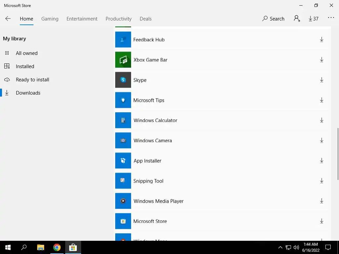This screenshot has height=254, width=339.
Task: Click the Downloads arrow icon in sidebar
Action: tap(7, 93)
